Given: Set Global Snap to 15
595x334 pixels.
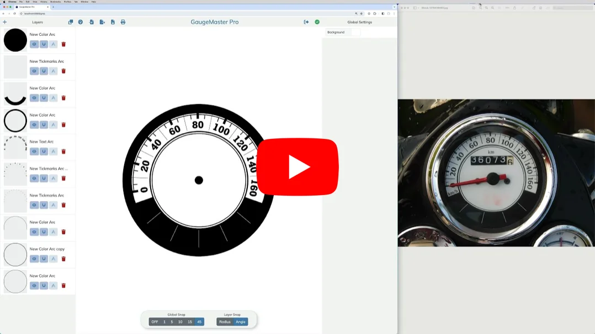Looking at the screenshot, I should [x=190, y=322].
